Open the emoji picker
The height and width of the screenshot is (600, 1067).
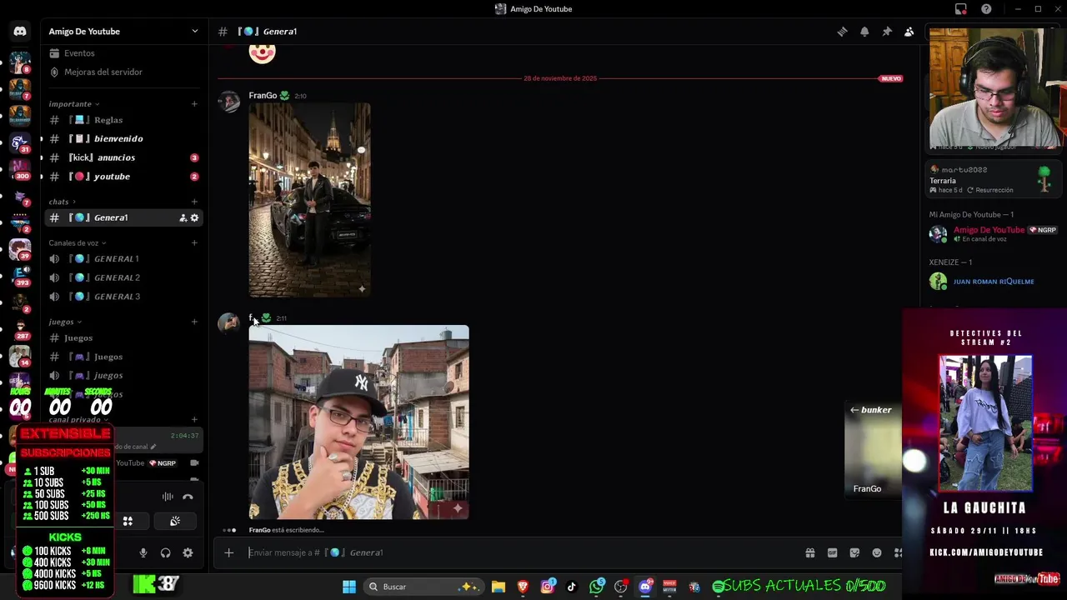click(877, 552)
